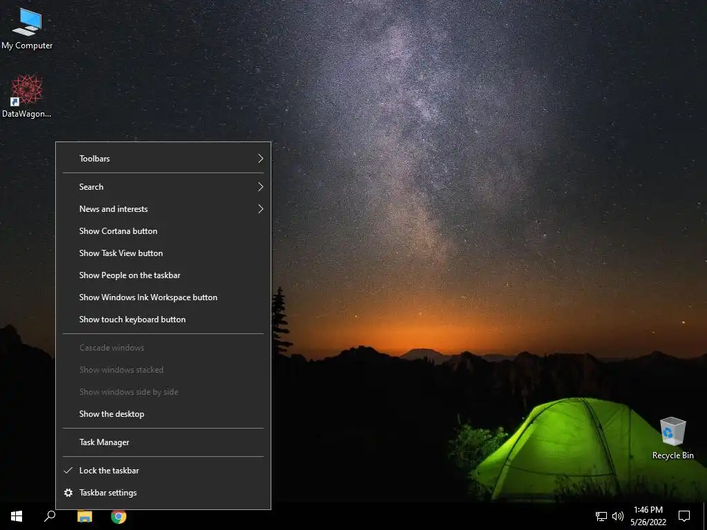
Task: Uncheck Lock the taskbar
Action: tap(163, 470)
